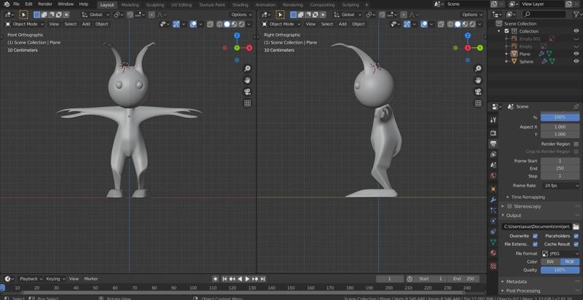
Task: Click the select box tool icon top-left
Action: [24, 15]
